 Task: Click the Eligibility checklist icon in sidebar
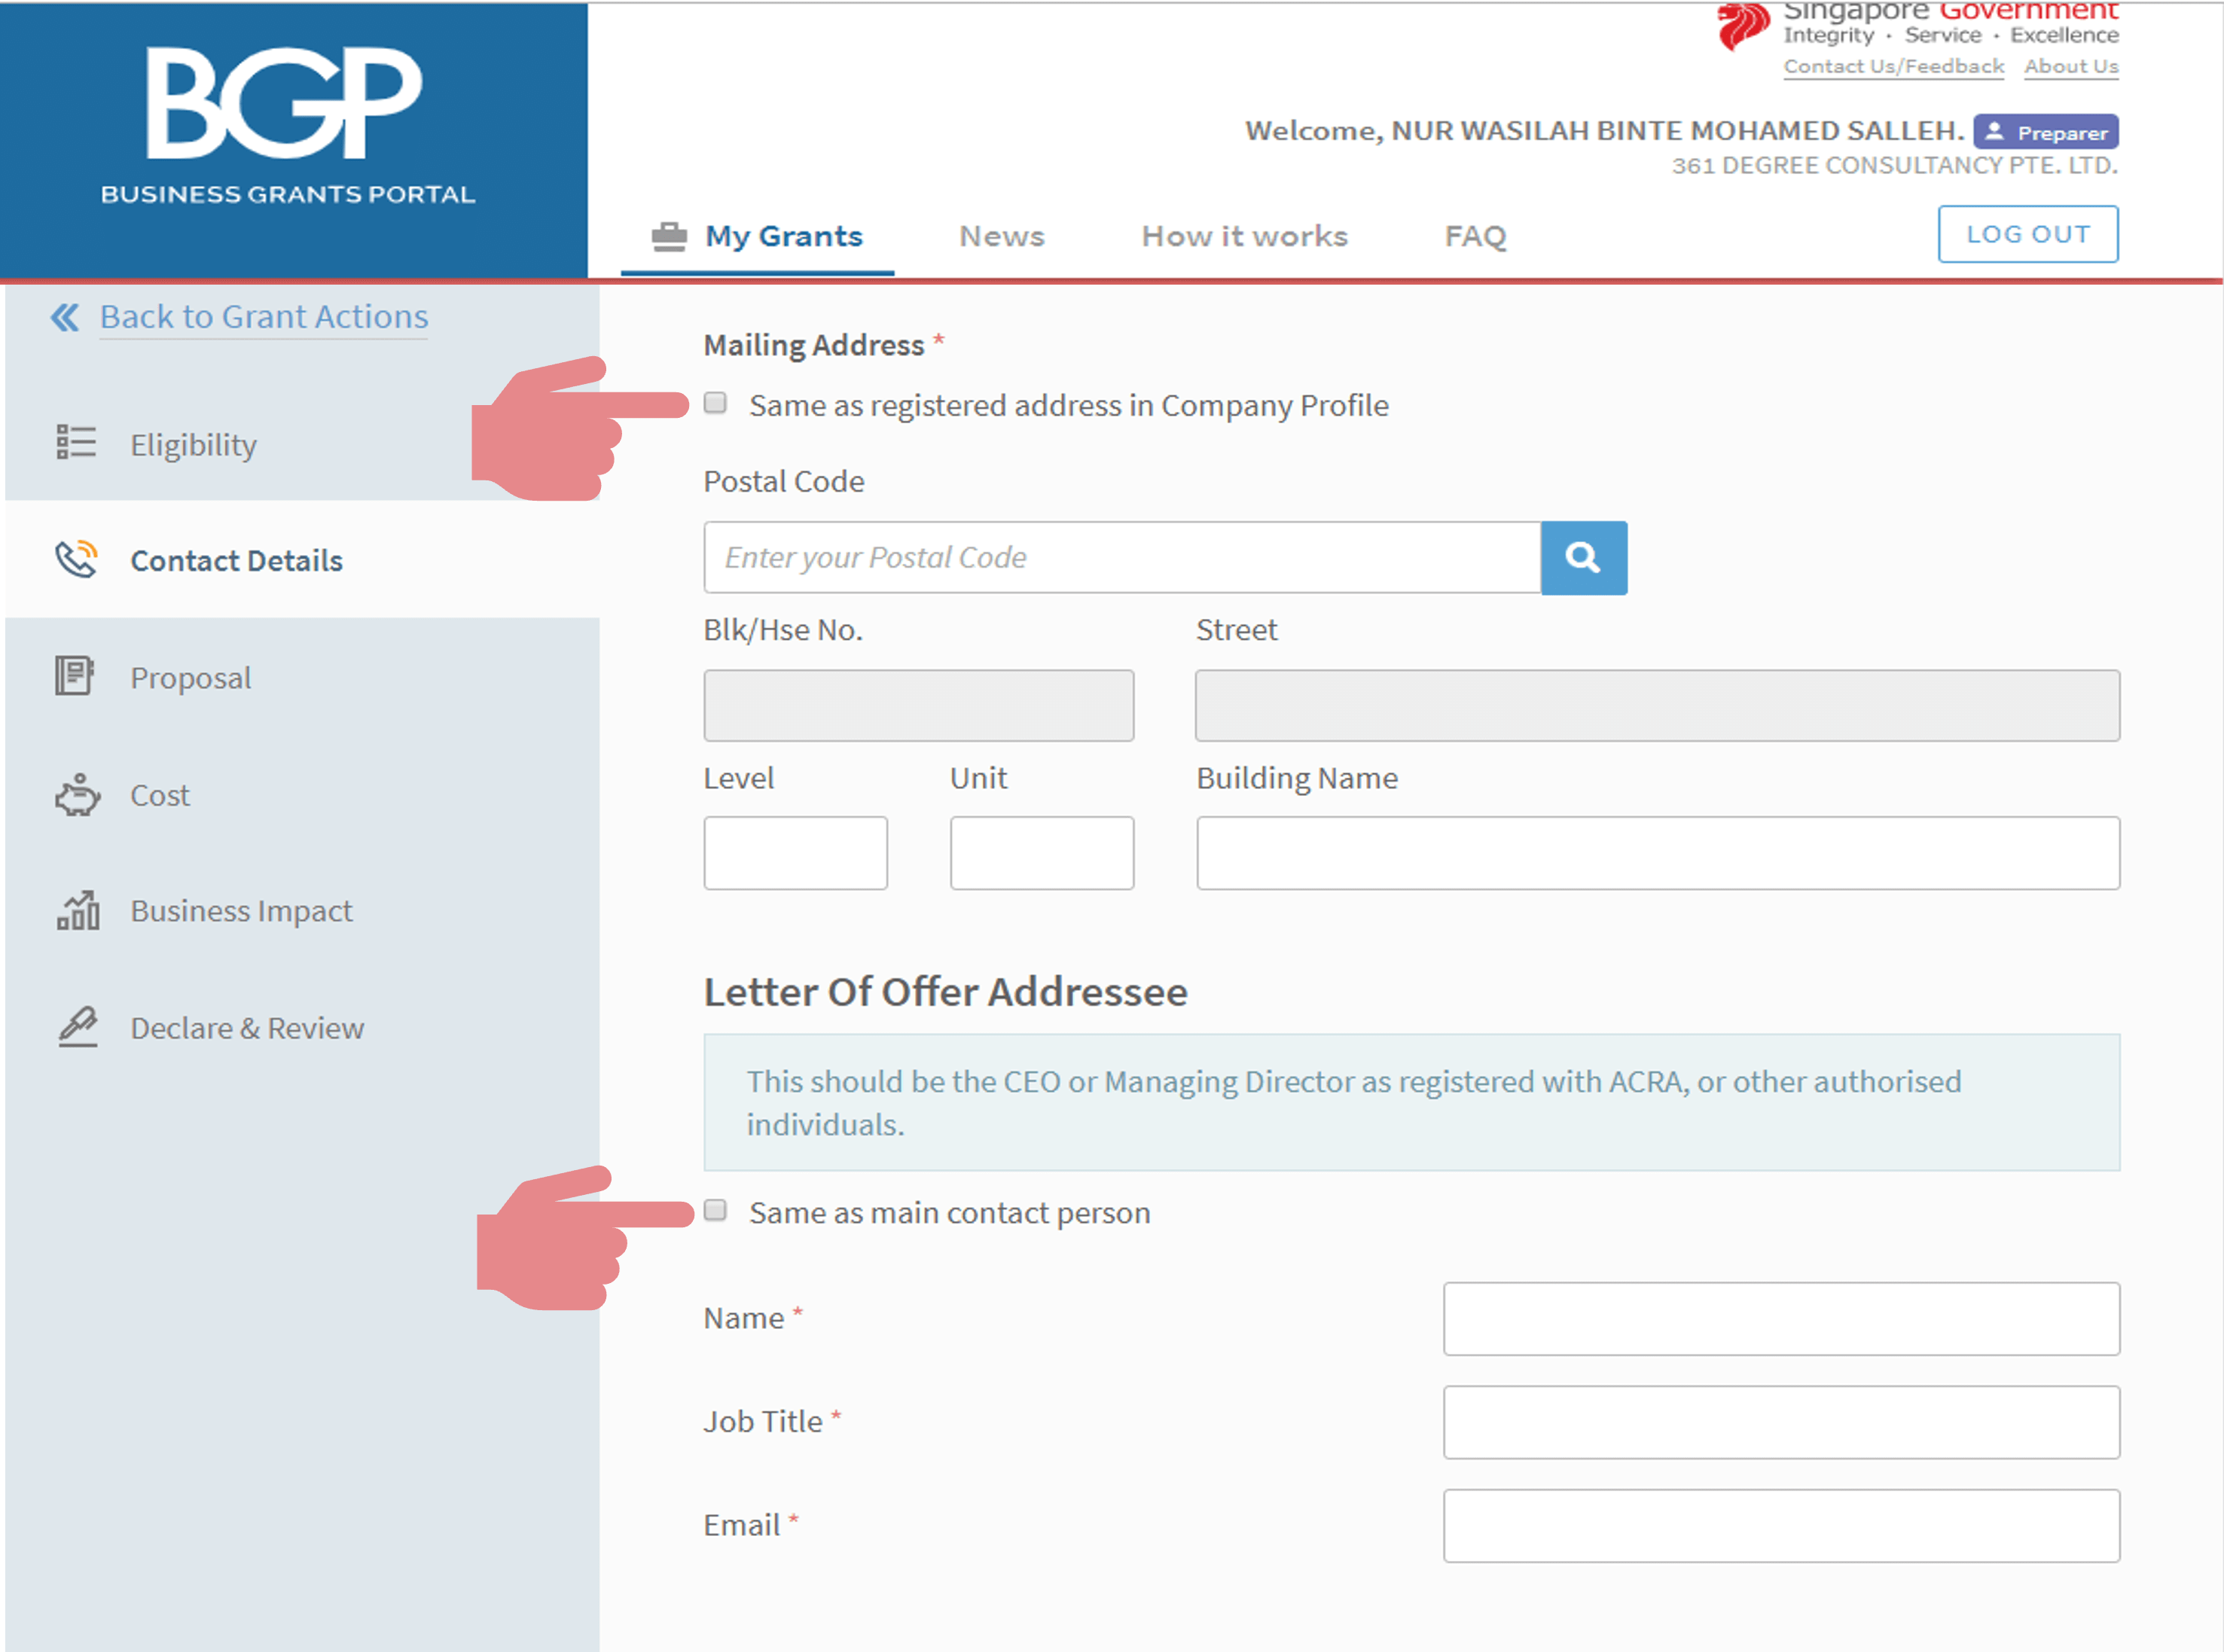pyautogui.click(x=76, y=441)
